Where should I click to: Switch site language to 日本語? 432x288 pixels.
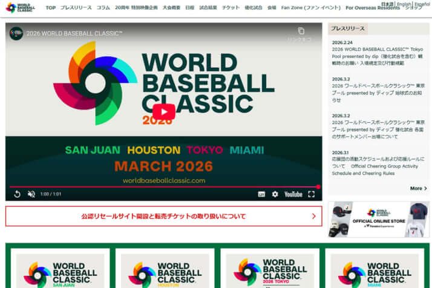[x=387, y=4]
